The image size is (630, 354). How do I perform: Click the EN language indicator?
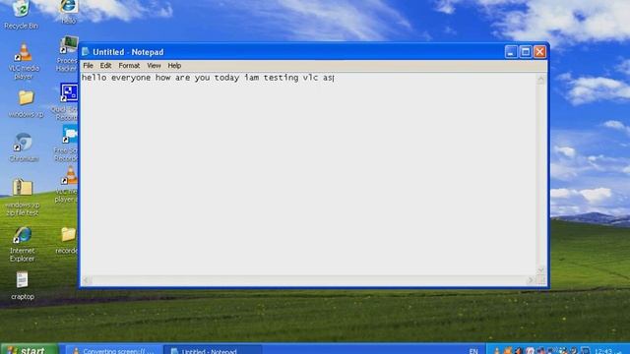[x=473, y=351]
